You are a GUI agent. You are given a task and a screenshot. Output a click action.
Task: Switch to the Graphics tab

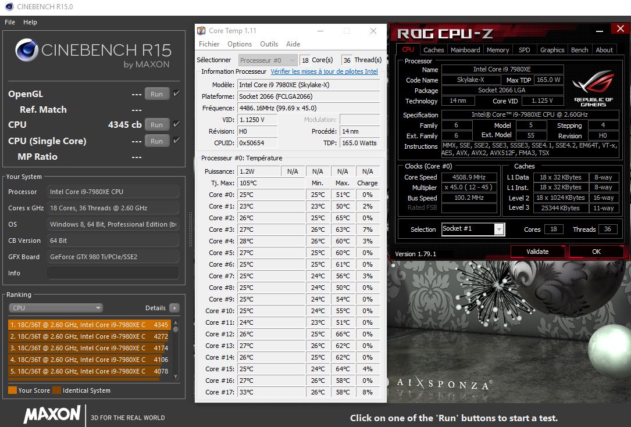click(x=552, y=50)
